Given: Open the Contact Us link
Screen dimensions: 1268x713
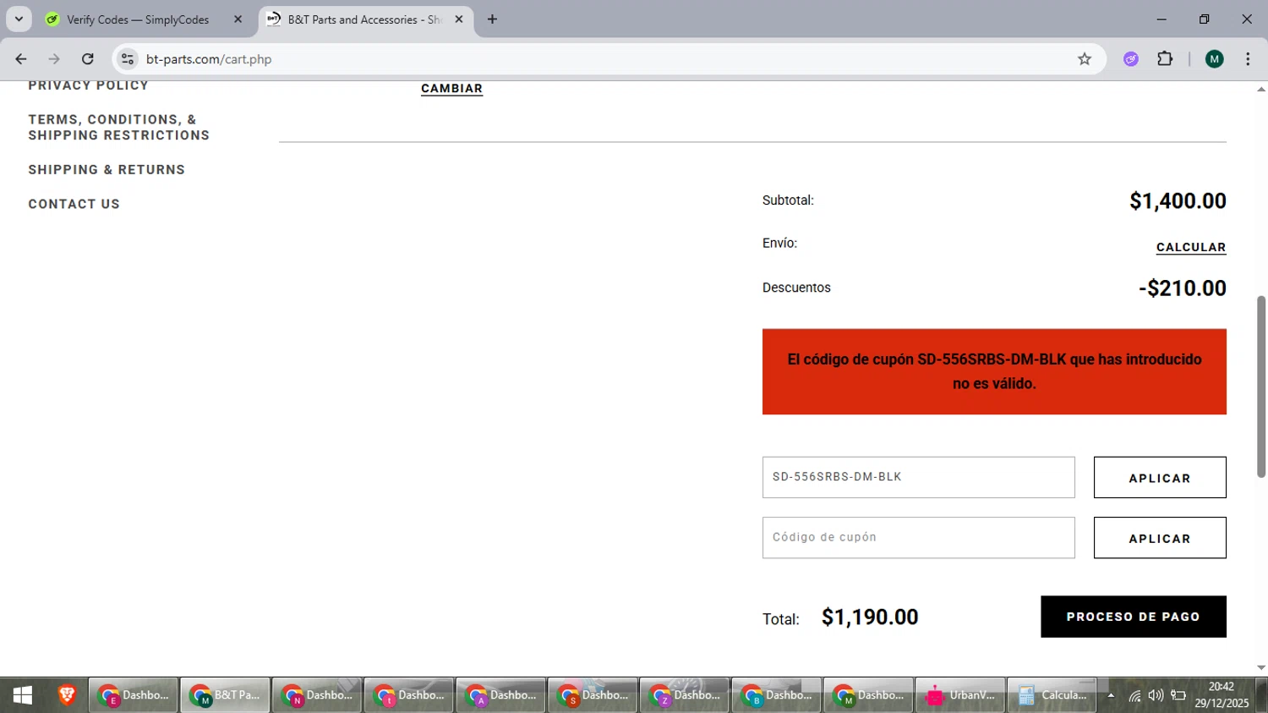Looking at the screenshot, I should (74, 205).
